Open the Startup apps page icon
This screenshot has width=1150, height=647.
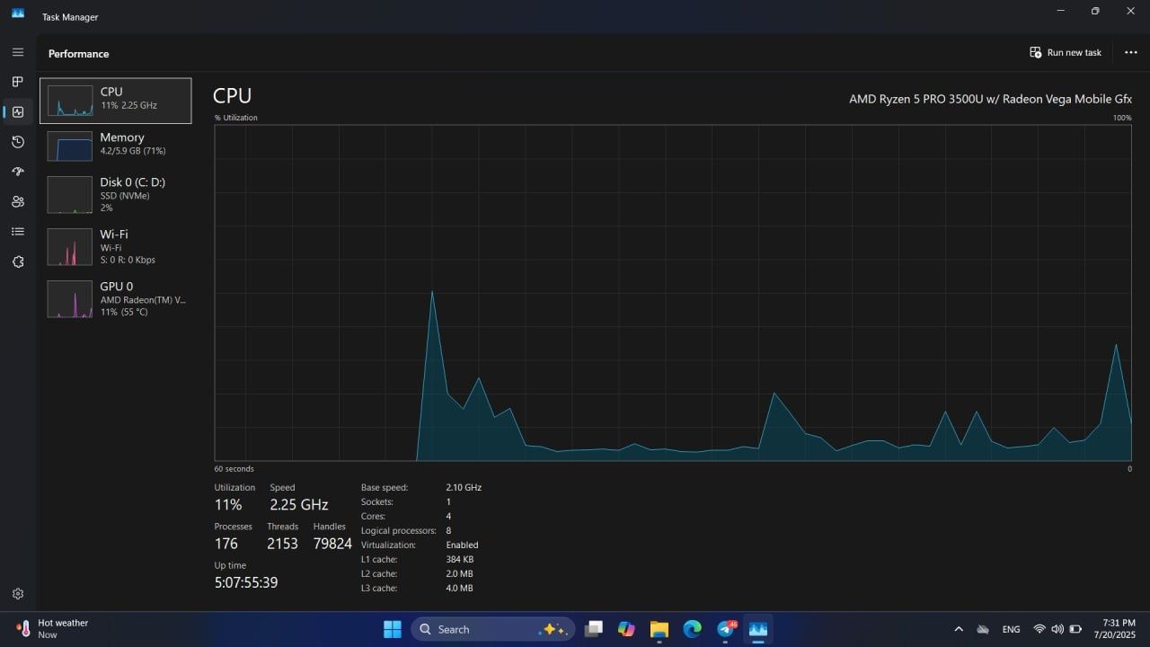pos(18,172)
